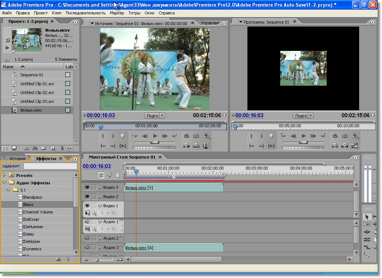Viewport: 382px width, 278px height.
Task: Click Extract button in Program monitor
Action: [344, 146]
